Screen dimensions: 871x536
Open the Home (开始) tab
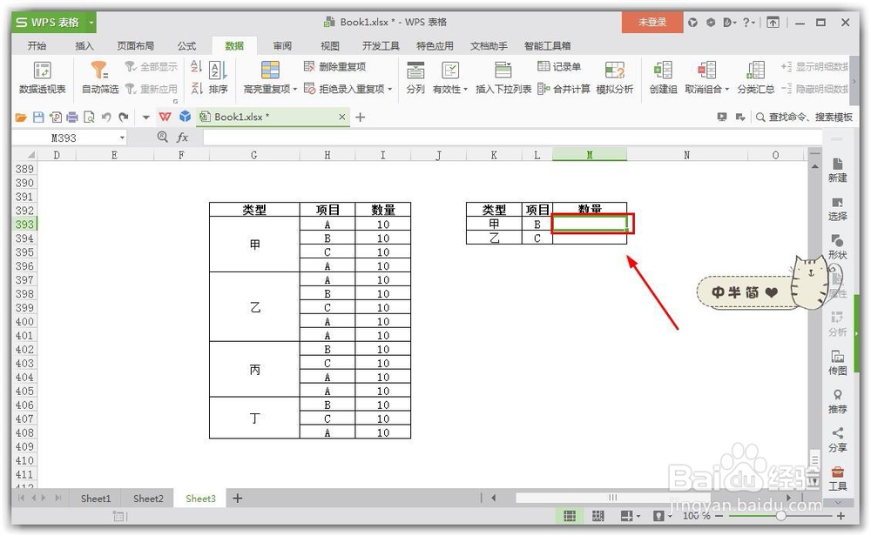tap(37, 46)
